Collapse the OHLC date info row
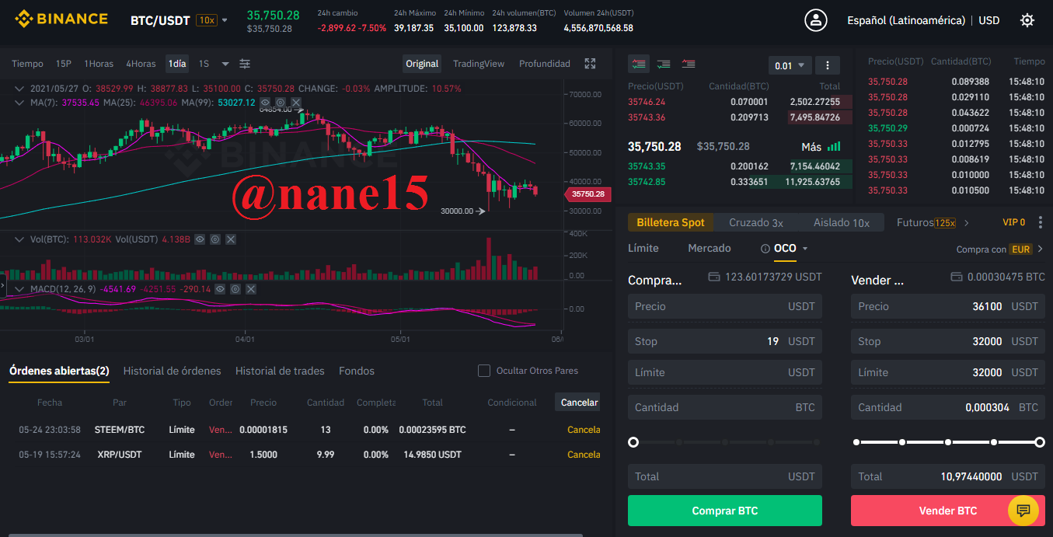This screenshot has height=537, width=1053. [x=19, y=89]
